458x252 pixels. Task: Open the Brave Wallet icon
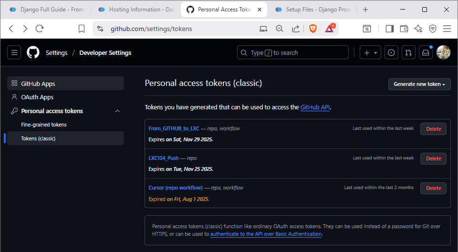[x=404, y=29]
